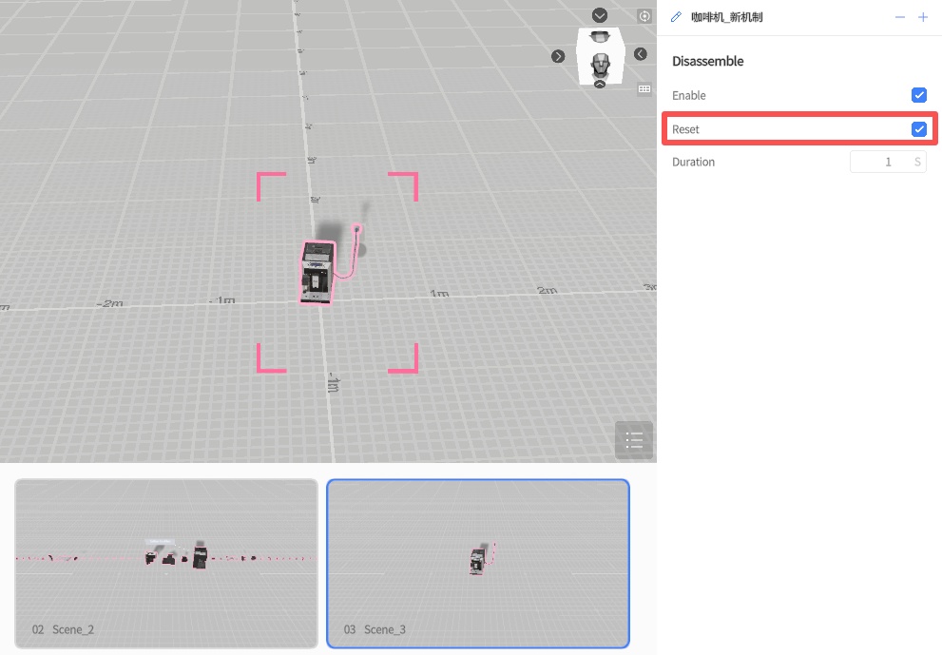Viewport: 942px width, 655px height.
Task: Select the coffee machine model in viewport
Action: pyautogui.click(x=317, y=271)
